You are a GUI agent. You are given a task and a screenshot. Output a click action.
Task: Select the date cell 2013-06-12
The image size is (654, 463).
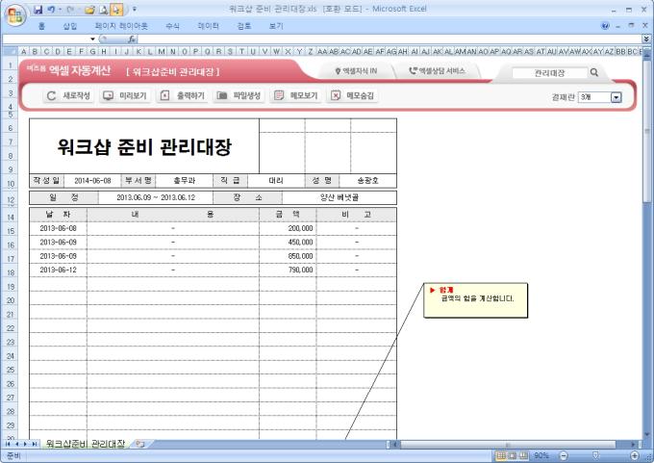[x=58, y=270]
